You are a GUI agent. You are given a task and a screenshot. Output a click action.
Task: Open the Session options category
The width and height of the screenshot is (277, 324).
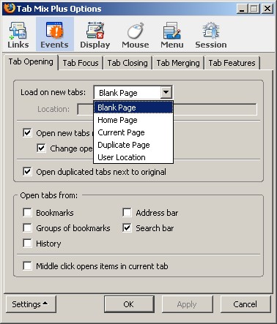(x=211, y=34)
